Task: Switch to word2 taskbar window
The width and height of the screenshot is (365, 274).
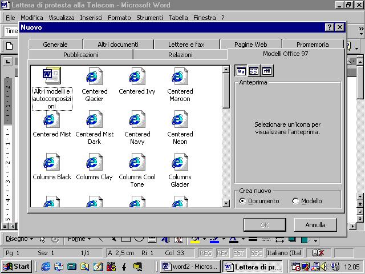Action: (x=190, y=267)
